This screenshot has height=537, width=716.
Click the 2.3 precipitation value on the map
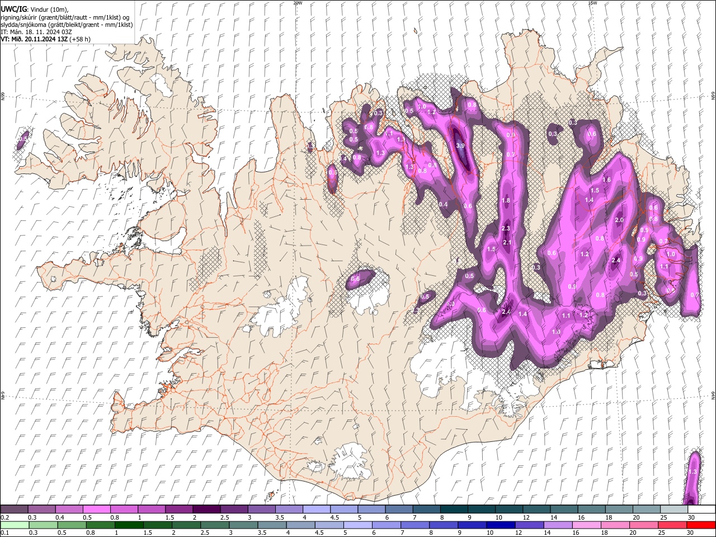pos(506,228)
